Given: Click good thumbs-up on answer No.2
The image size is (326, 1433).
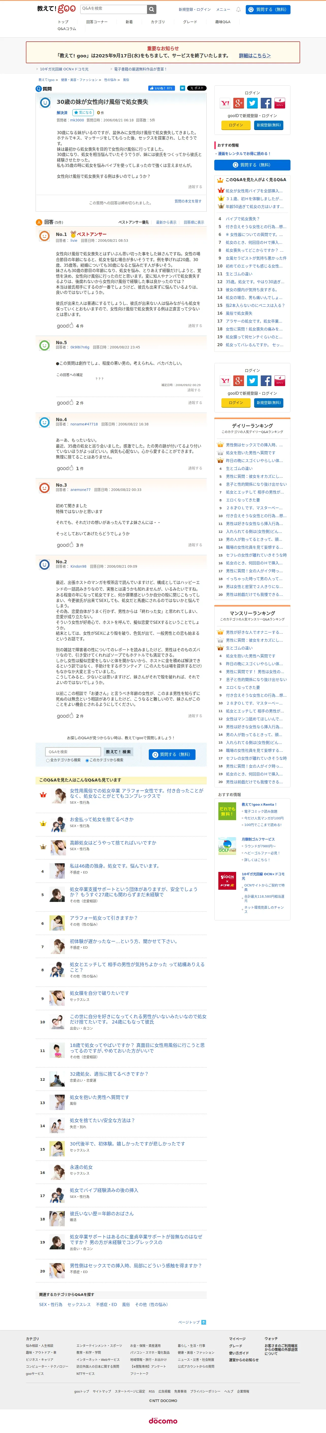Looking at the screenshot, I should click(x=64, y=715).
